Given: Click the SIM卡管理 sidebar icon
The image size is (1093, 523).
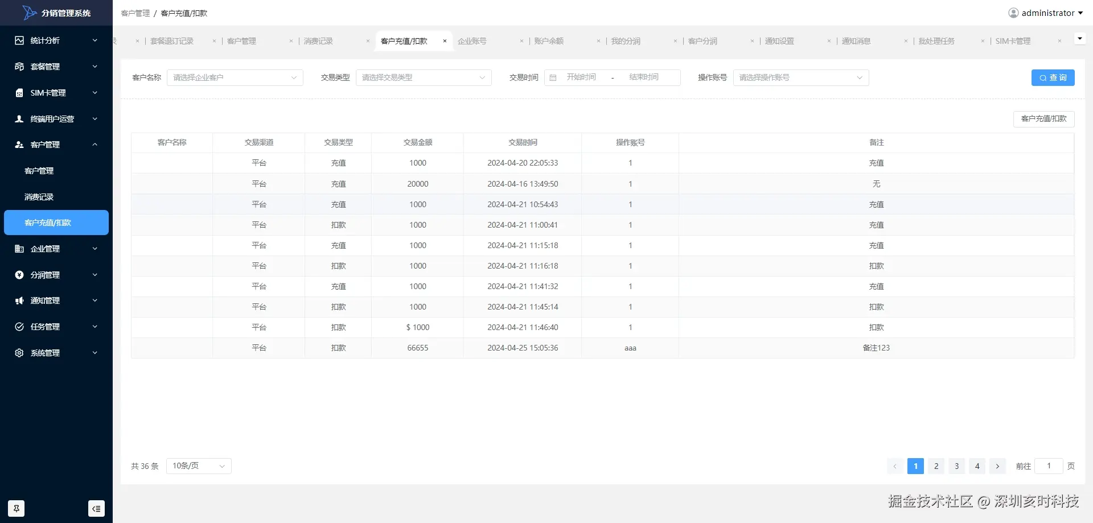Looking at the screenshot, I should coord(19,93).
